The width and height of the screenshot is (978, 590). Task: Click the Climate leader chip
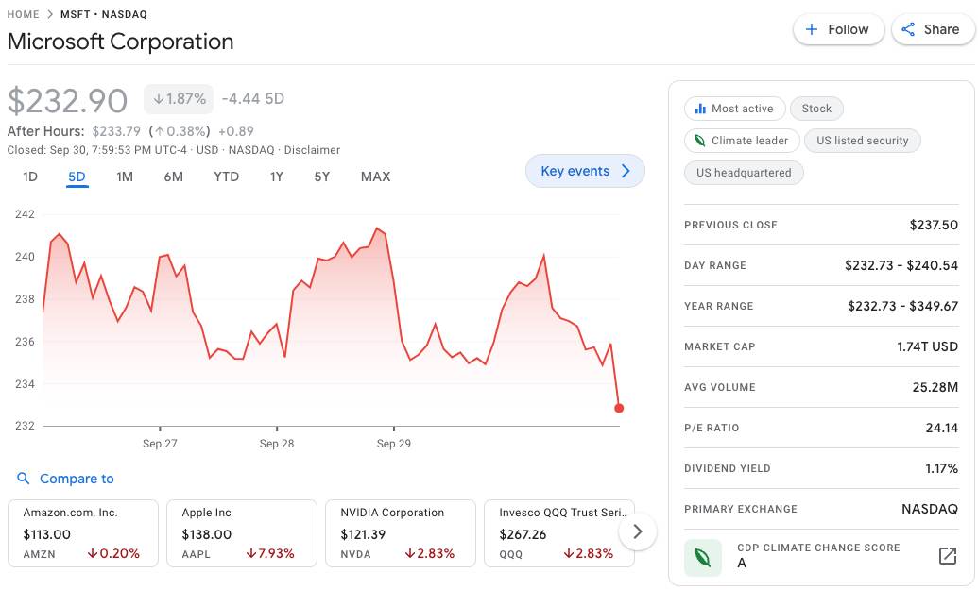point(740,141)
